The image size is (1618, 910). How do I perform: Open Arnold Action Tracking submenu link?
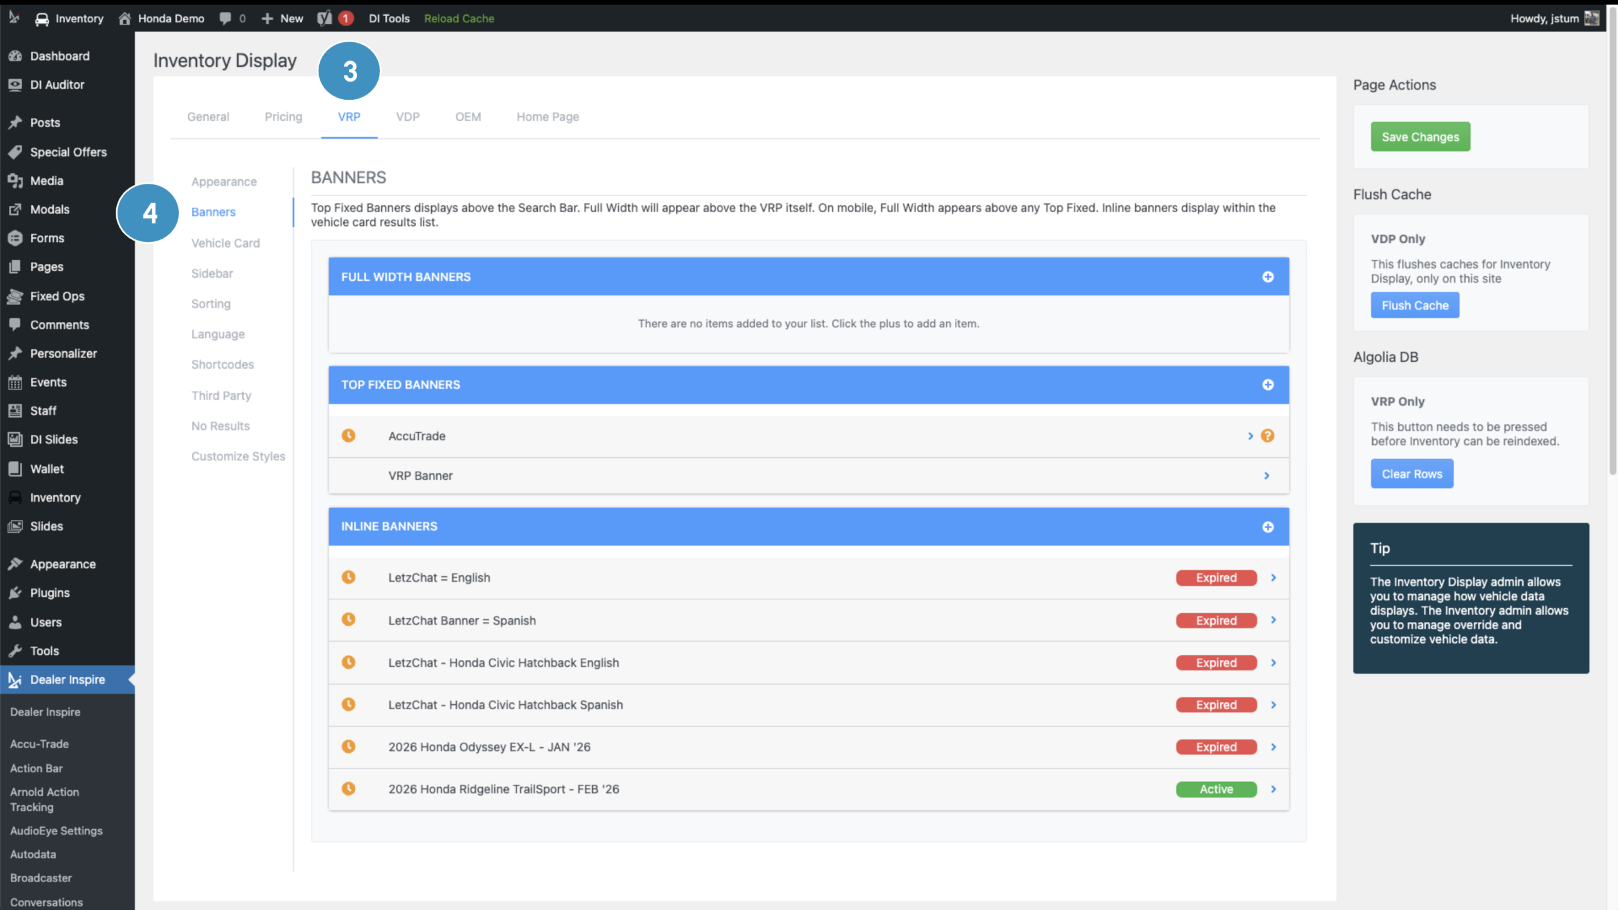click(44, 799)
